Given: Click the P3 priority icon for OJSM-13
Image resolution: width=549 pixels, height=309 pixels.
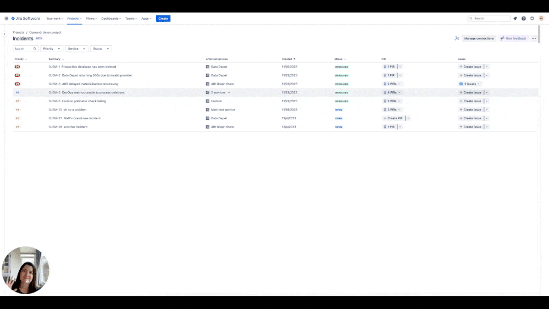Looking at the screenshot, I should point(18,109).
